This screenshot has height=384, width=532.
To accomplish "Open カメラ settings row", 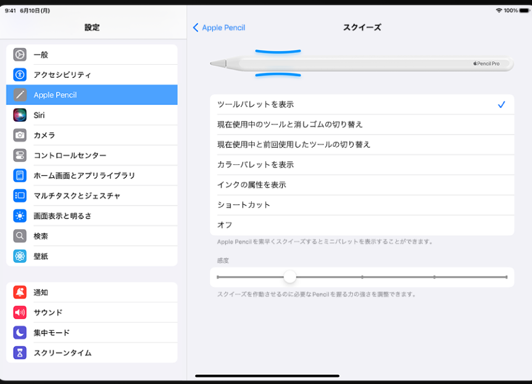I will (x=91, y=135).
